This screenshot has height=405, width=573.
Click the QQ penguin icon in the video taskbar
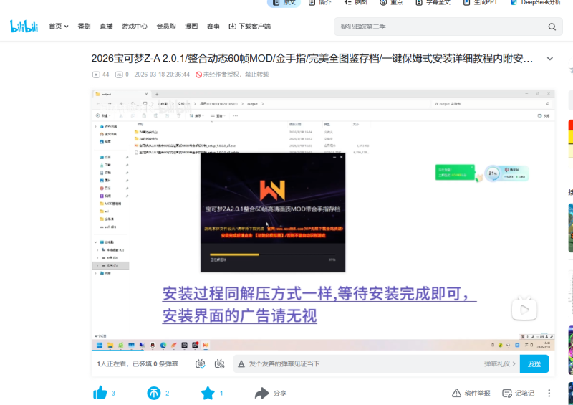pos(153,345)
